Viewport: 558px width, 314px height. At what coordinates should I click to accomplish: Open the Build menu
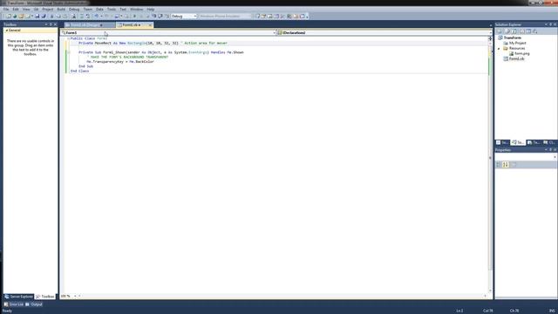pos(61,10)
